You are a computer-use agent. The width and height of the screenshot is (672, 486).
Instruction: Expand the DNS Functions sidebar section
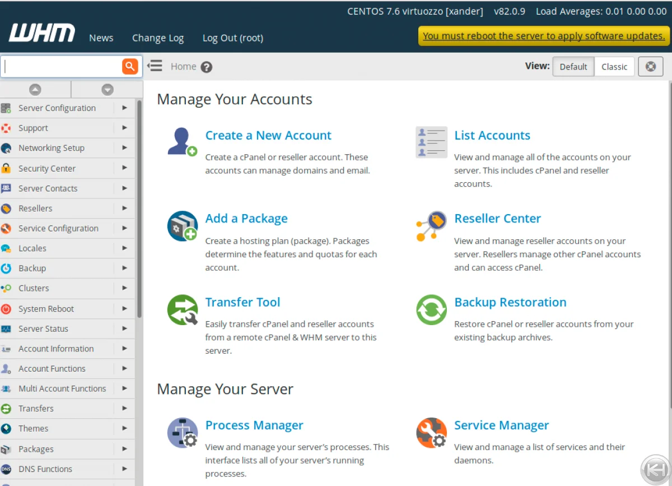coord(45,469)
